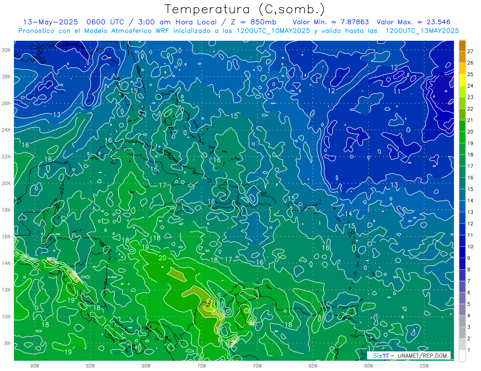Click the '55W' longitude axis label
The height and width of the screenshot is (371, 481).
[x=424, y=366]
